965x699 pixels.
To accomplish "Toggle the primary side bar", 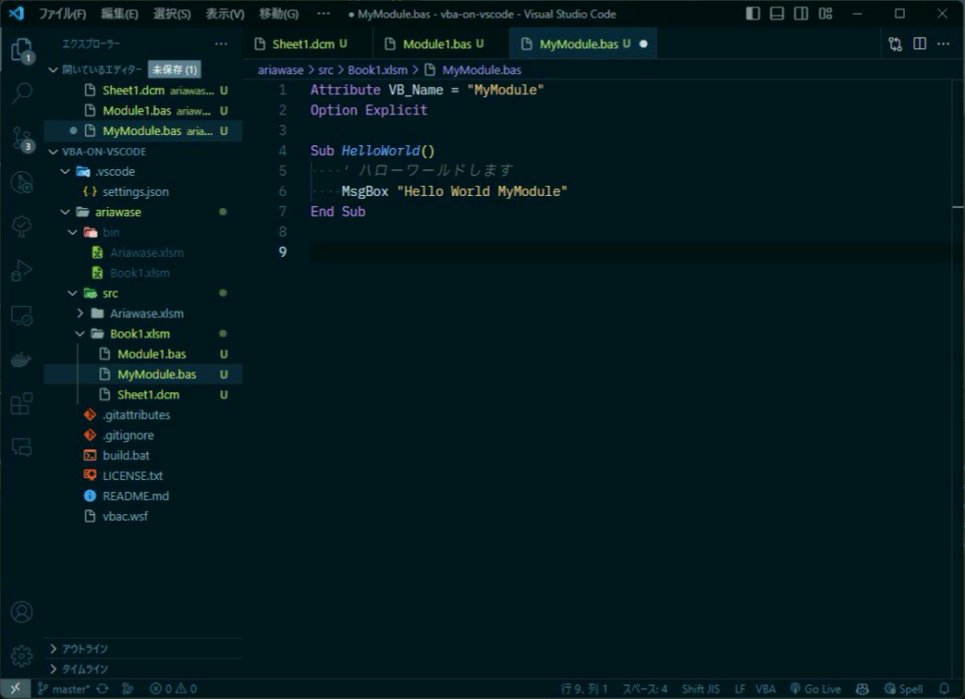I will point(752,14).
